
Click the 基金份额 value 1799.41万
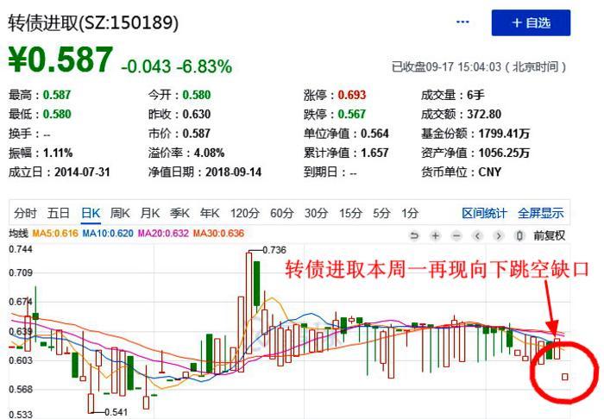[x=504, y=134]
